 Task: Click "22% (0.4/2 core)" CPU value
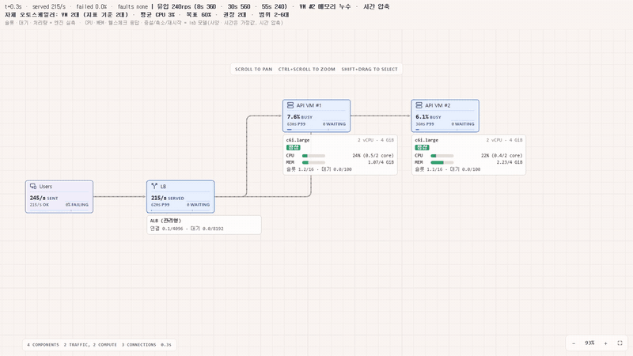click(x=502, y=155)
